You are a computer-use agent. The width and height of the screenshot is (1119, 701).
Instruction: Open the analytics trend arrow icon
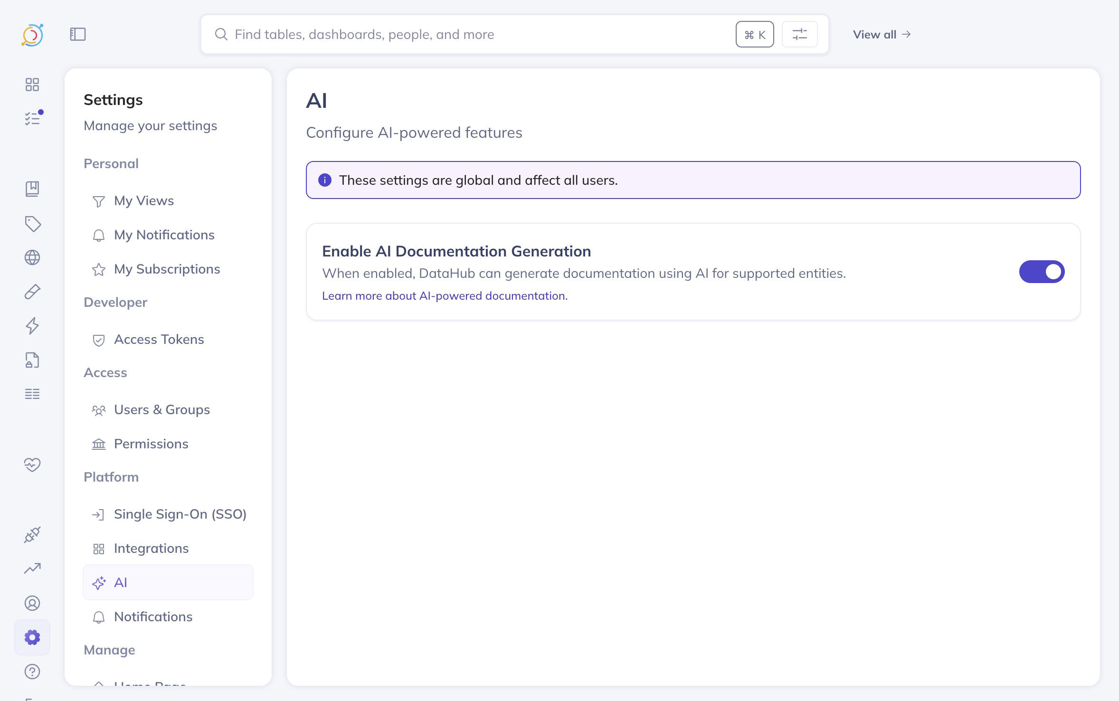point(32,568)
